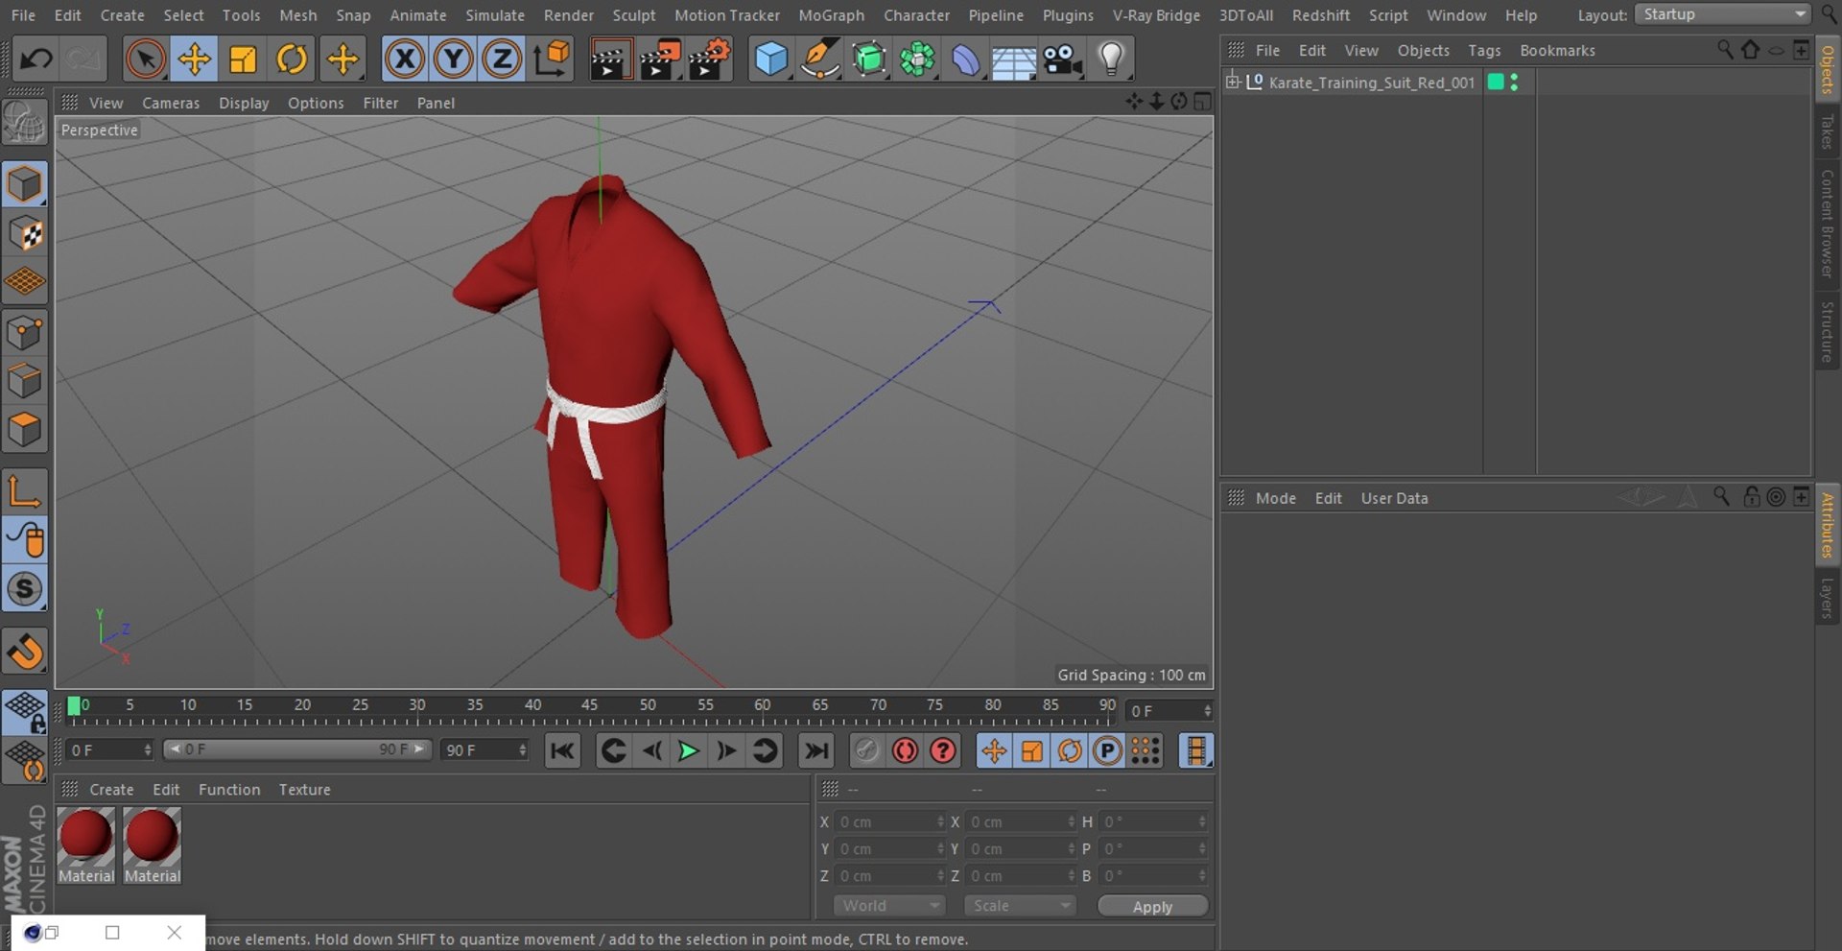1842x951 pixels.
Task: Play the animation forward
Action: click(688, 750)
